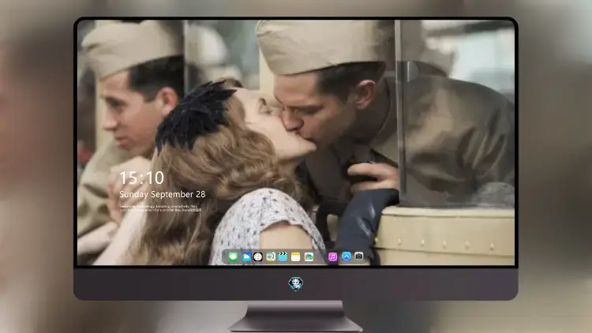Open the yellow Notes app in the dock
Image resolution: width=592 pixels, height=333 pixels.
[296, 257]
